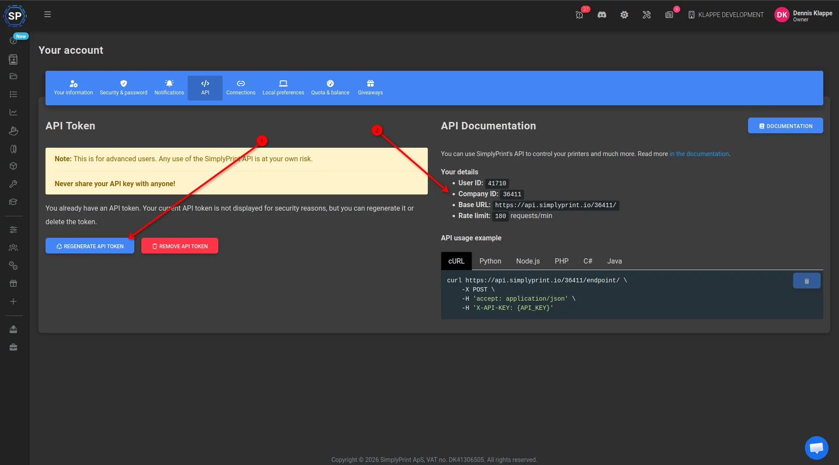Click the SimplyPrint SP logo
This screenshot has width=839, height=465.
15,16
